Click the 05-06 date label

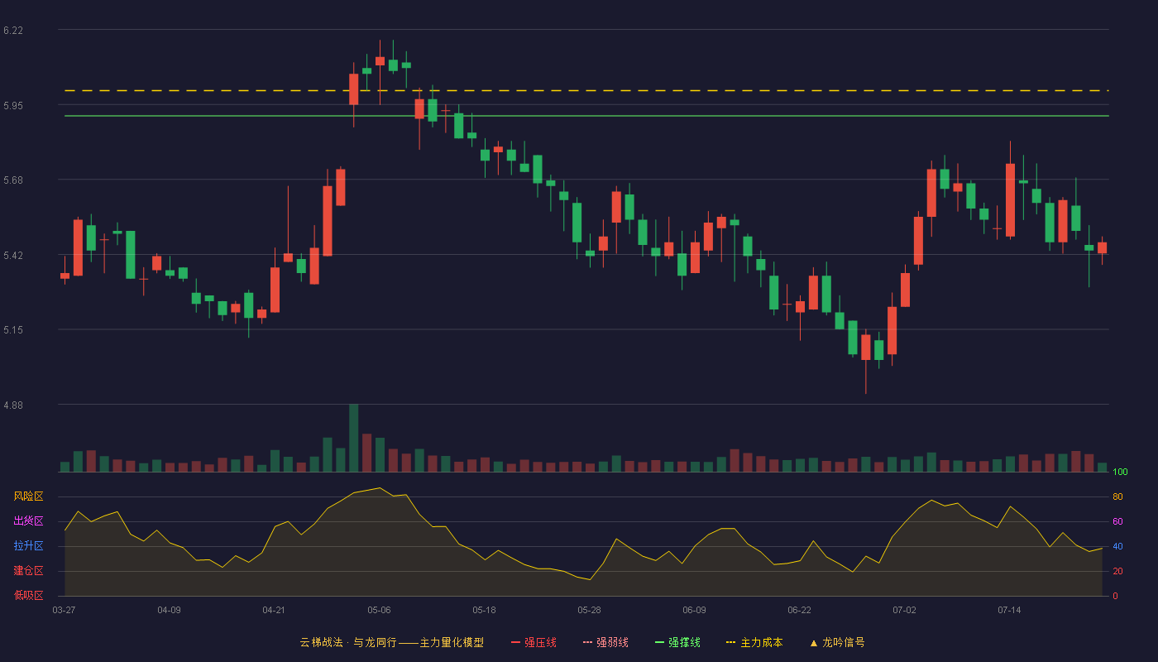379,610
